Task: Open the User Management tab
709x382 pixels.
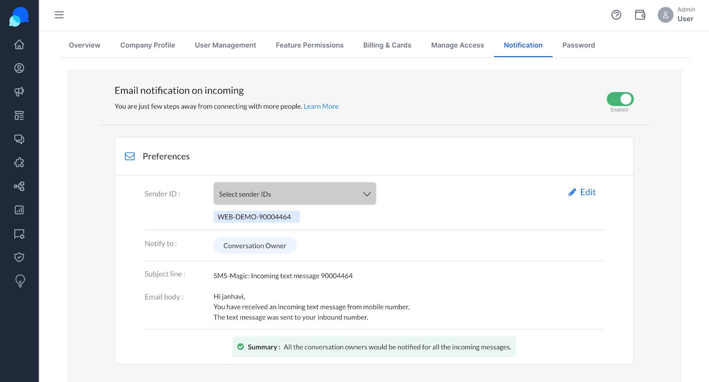Action: point(226,45)
